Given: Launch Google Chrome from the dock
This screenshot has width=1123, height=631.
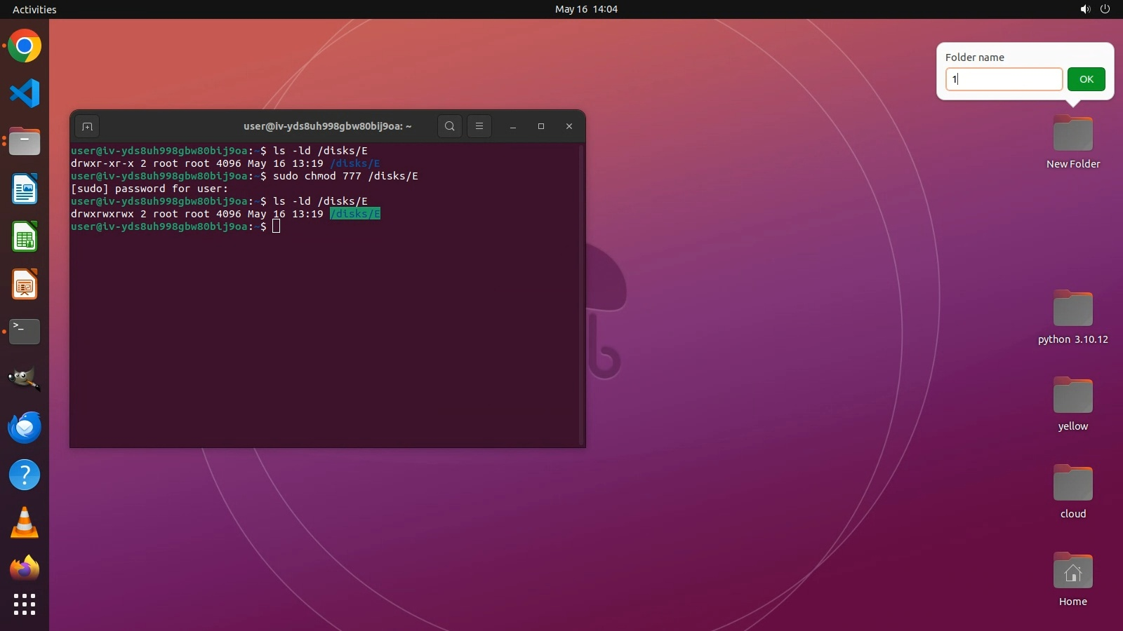Looking at the screenshot, I should pos(25,46).
